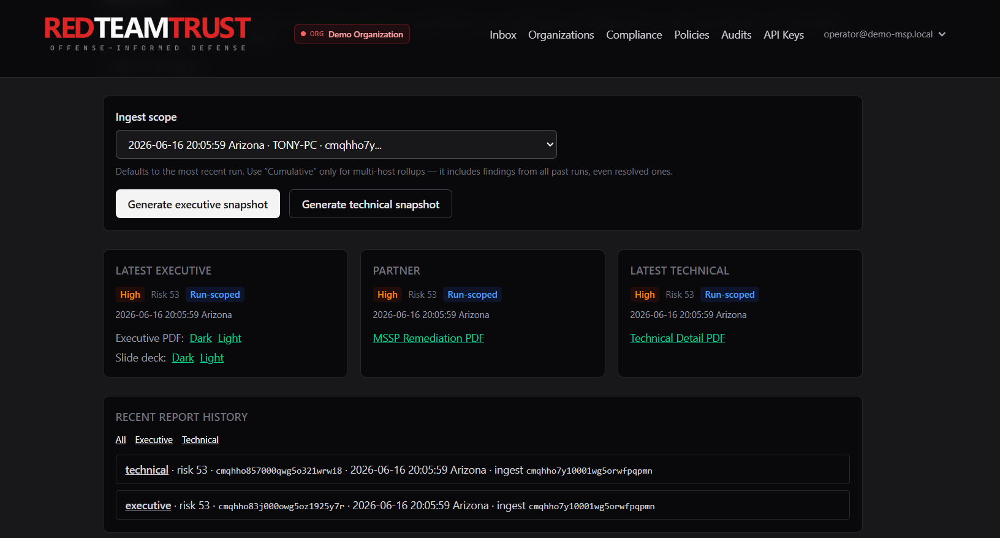The width and height of the screenshot is (1000, 538).
Task: Click the LATEST EXECUTIVE heading
Action: (x=163, y=271)
